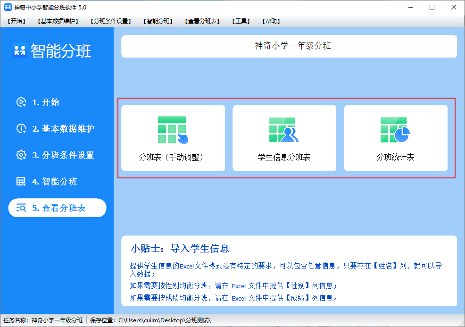Close the 神奇中小学智能分班软件 window
The image size is (465, 327).
[453, 7]
